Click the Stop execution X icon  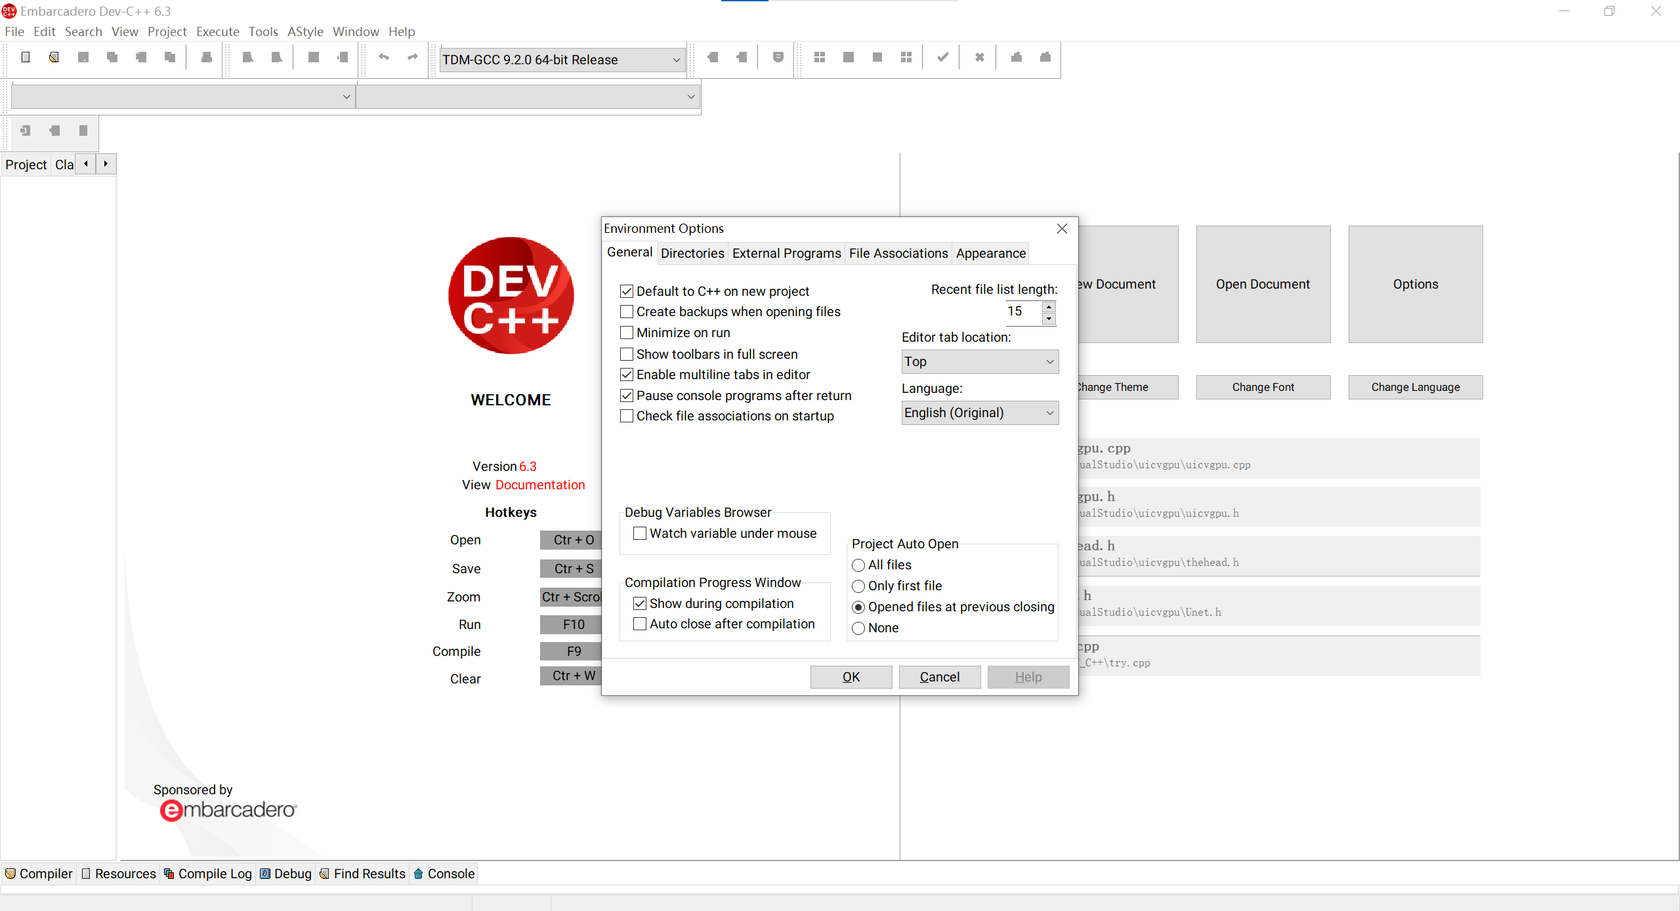pyautogui.click(x=979, y=58)
